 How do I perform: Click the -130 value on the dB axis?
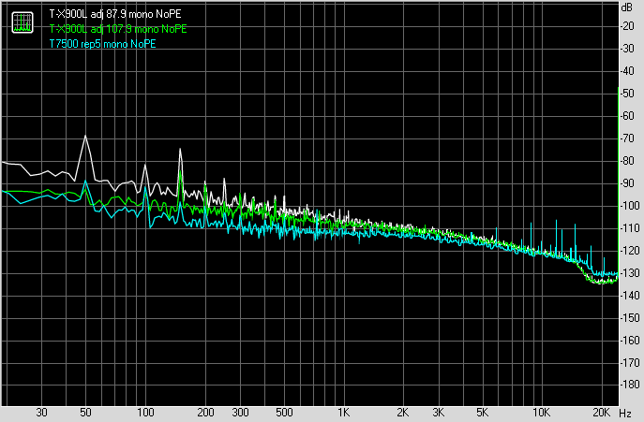pos(630,272)
